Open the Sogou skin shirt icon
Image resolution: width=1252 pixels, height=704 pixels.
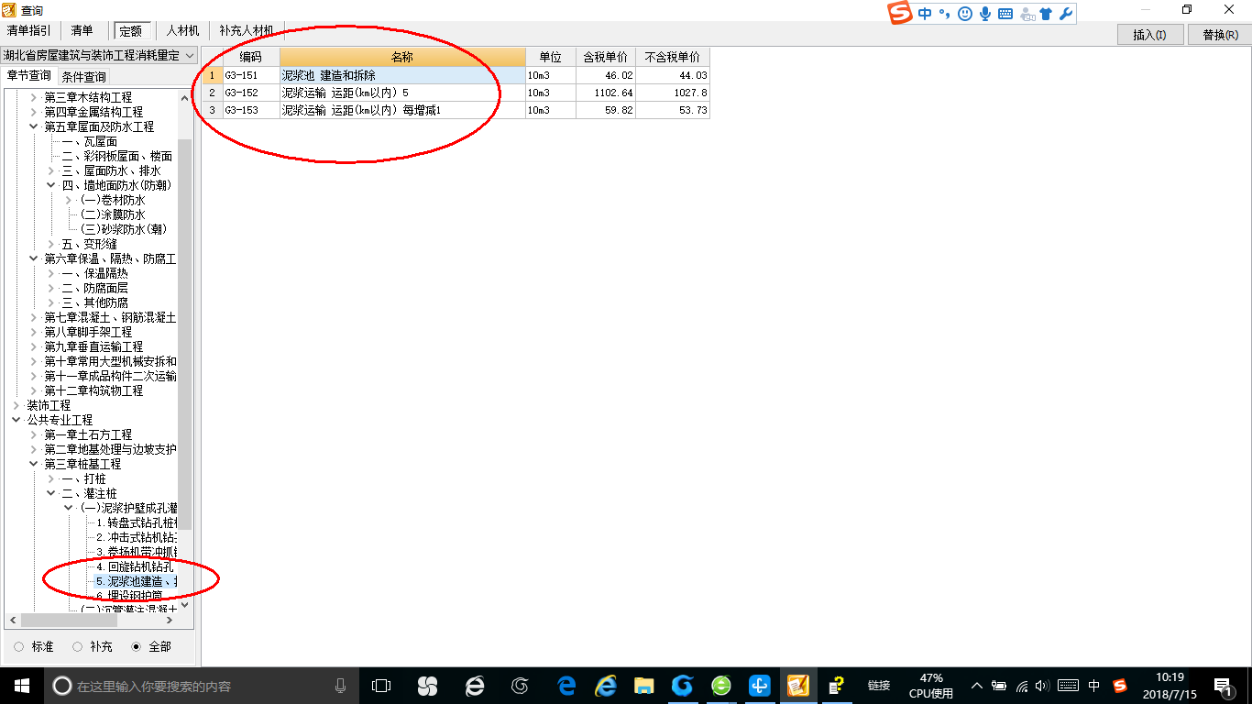1046,14
